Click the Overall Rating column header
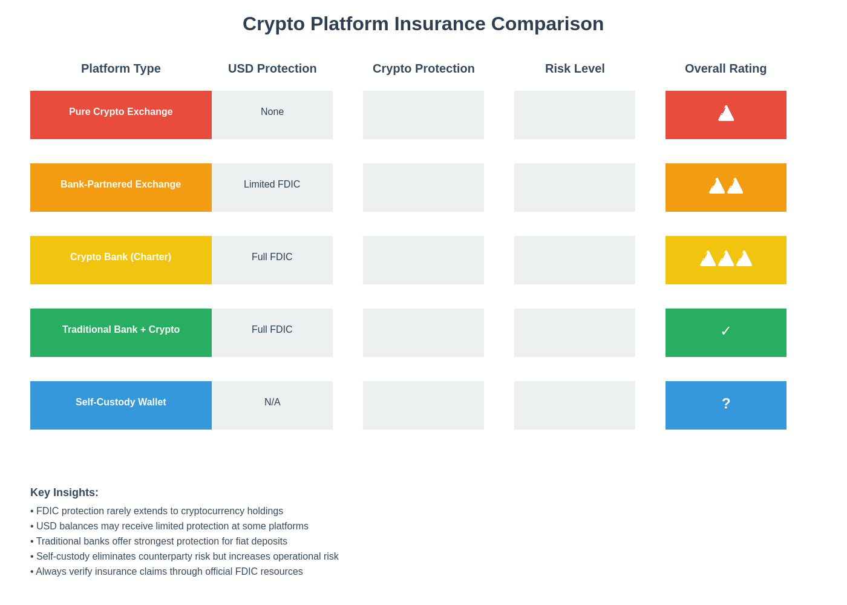The height and width of the screenshot is (605, 847). pyautogui.click(x=726, y=68)
